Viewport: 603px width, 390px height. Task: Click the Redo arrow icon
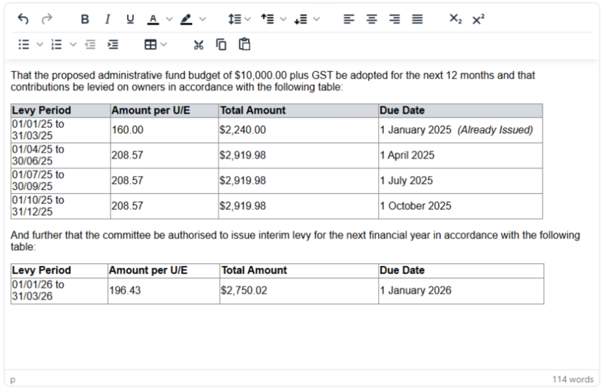point(47,19)
